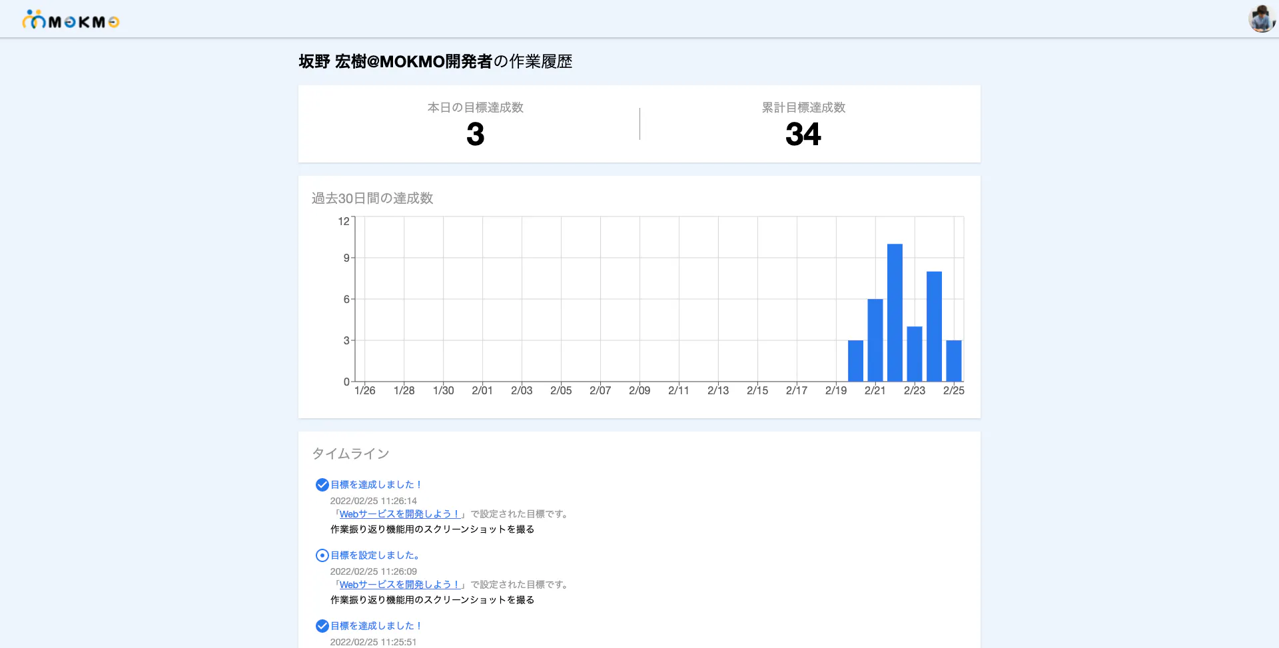The width and height of the screenshot is (1279, 648).
Task: Click the MOKMO logo in the header
Action: tap(71, 21)
